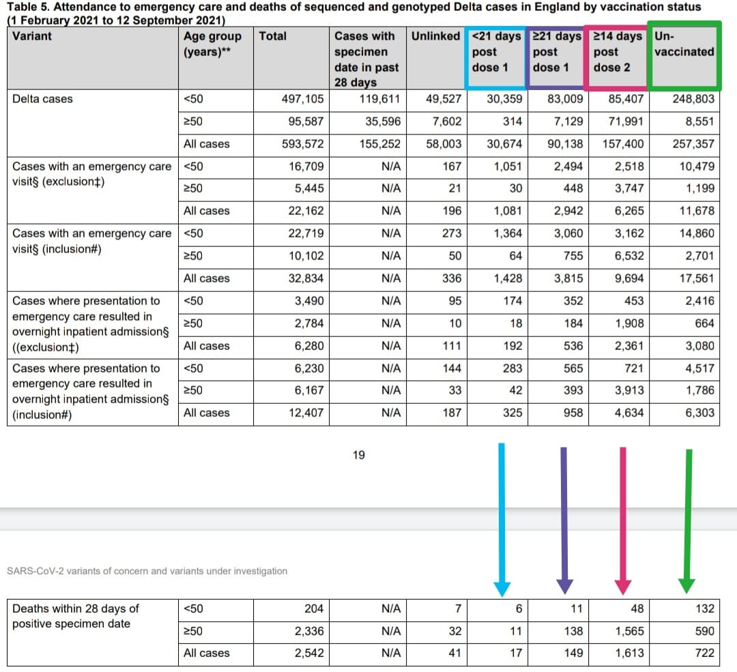Select the total deaths value 2,542
This screenshot has height=672, width=737.
tap(307, 653)
